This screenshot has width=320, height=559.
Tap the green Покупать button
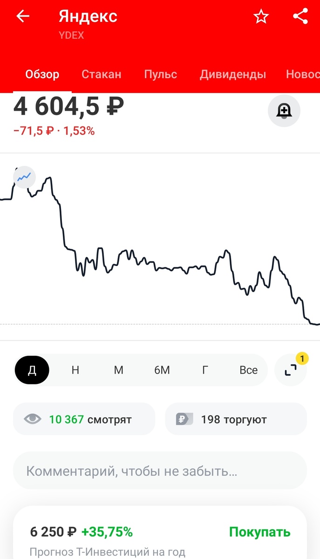coord(259,532)
